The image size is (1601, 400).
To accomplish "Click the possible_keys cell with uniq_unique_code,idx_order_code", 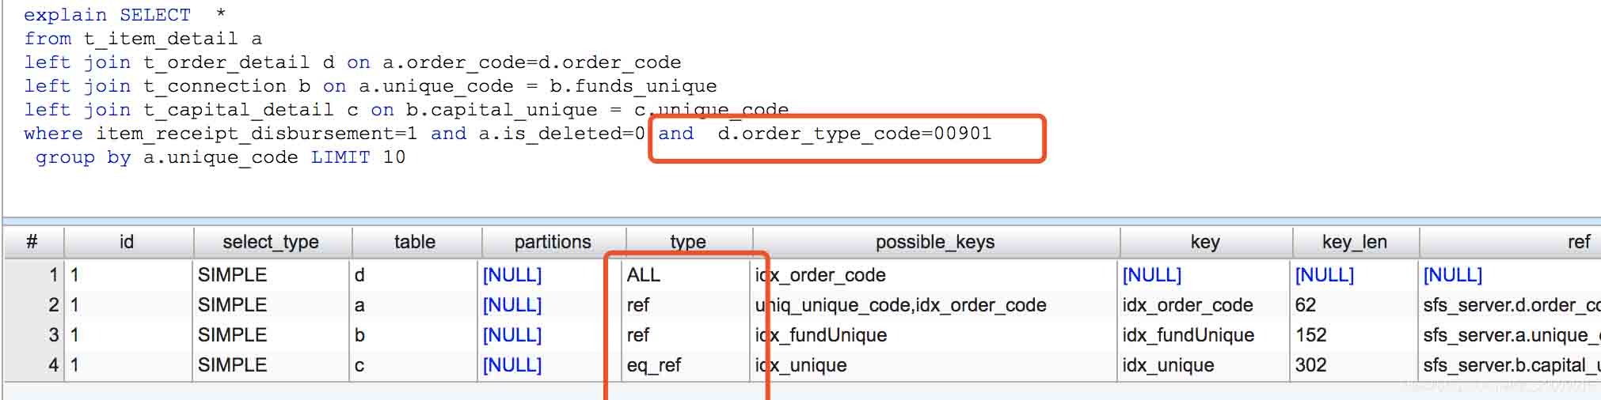I will click(x=900, y=305).
